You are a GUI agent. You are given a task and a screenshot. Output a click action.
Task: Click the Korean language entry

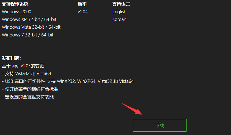119,19
